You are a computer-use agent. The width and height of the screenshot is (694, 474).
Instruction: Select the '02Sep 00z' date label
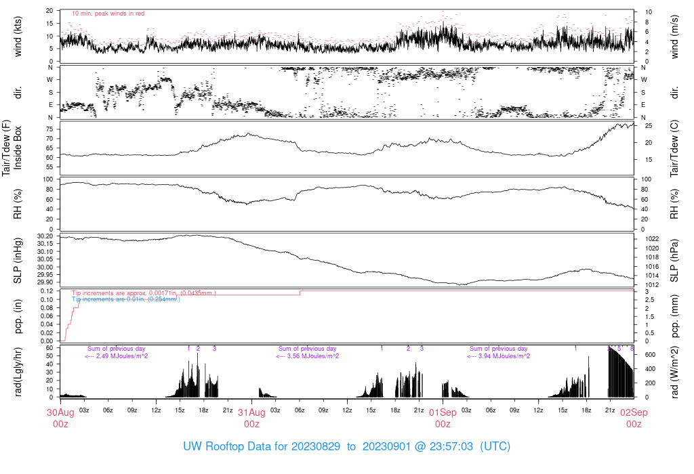pyautogui.click(x=634, y=418)
